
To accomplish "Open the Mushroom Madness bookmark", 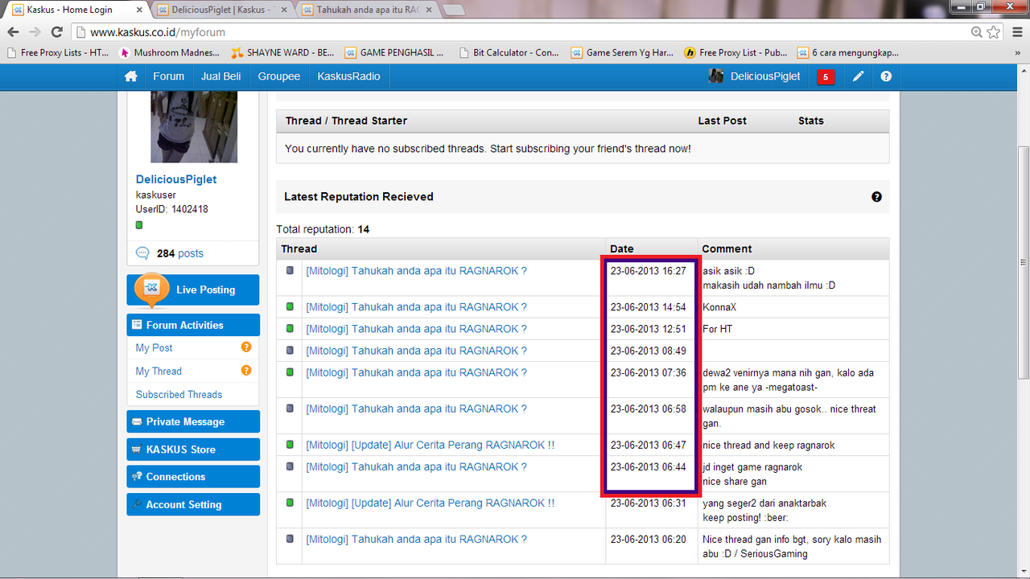I will (170, 53).
